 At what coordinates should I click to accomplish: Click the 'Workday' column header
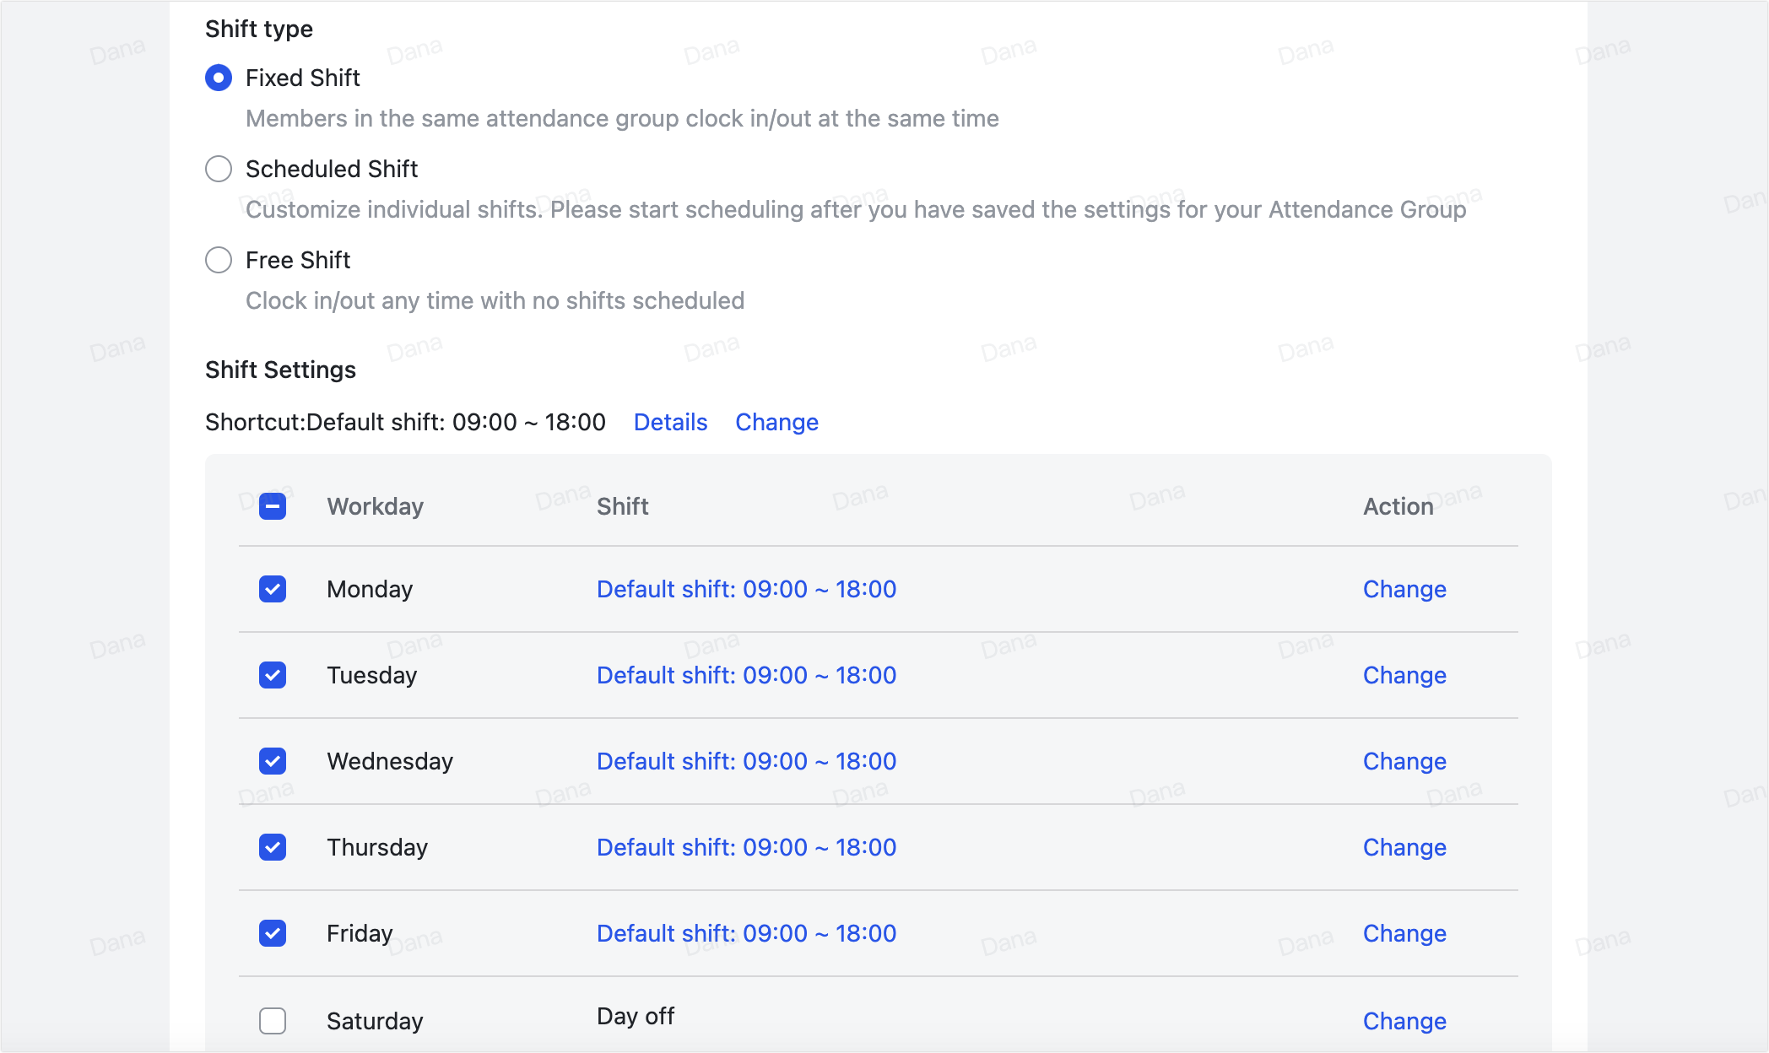point(375,506)
